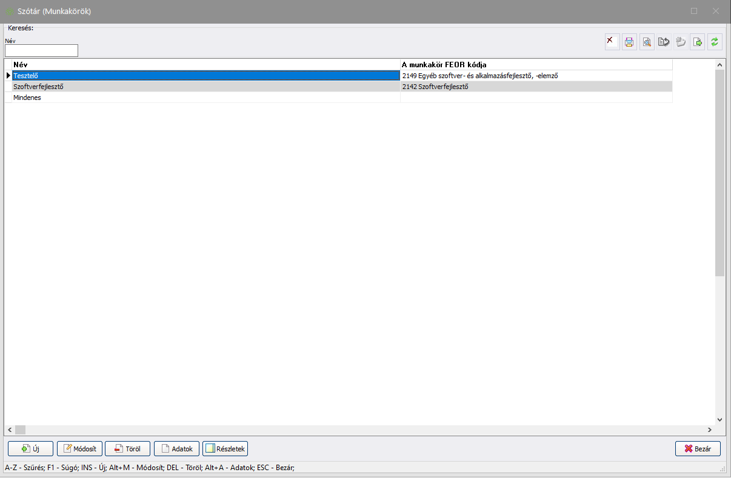Viewport: 731px width, 478px height.
Task: Open print preview magnifier icon
Action: [x=647, y=42]
